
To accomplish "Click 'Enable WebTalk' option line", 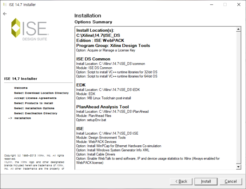I will 148,161.
